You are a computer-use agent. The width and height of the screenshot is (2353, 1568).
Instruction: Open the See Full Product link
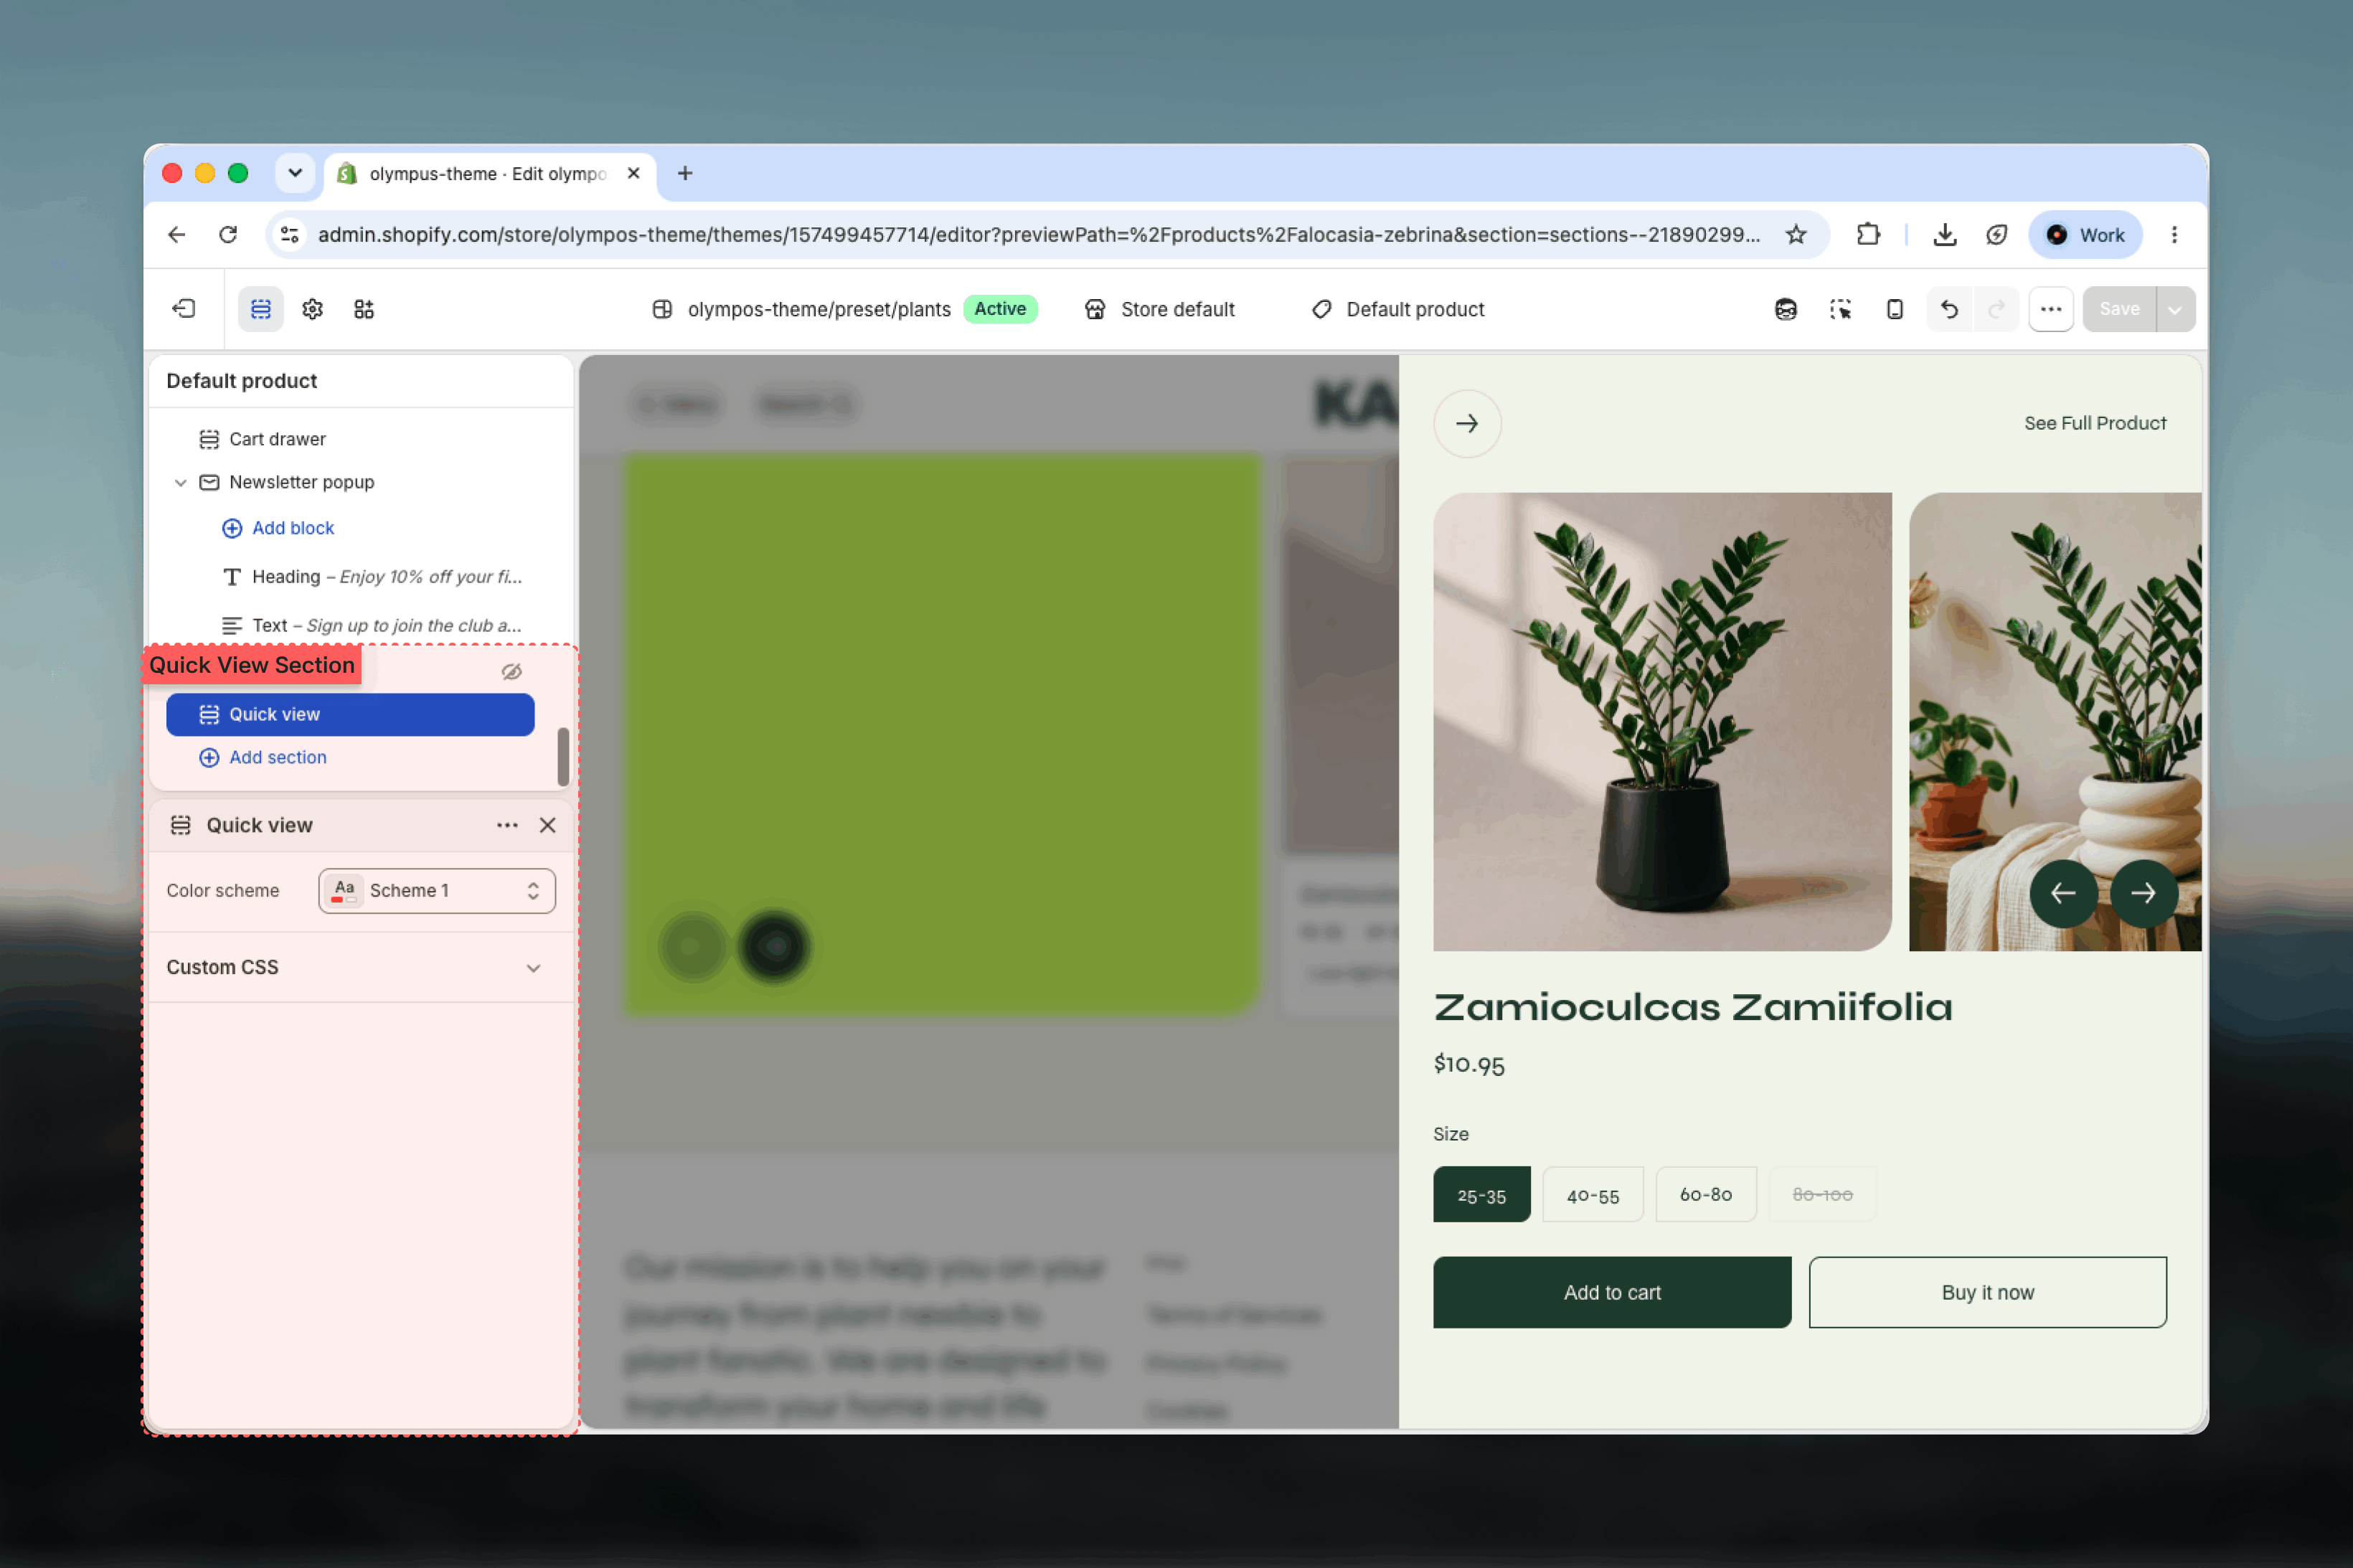(2095, 423)
